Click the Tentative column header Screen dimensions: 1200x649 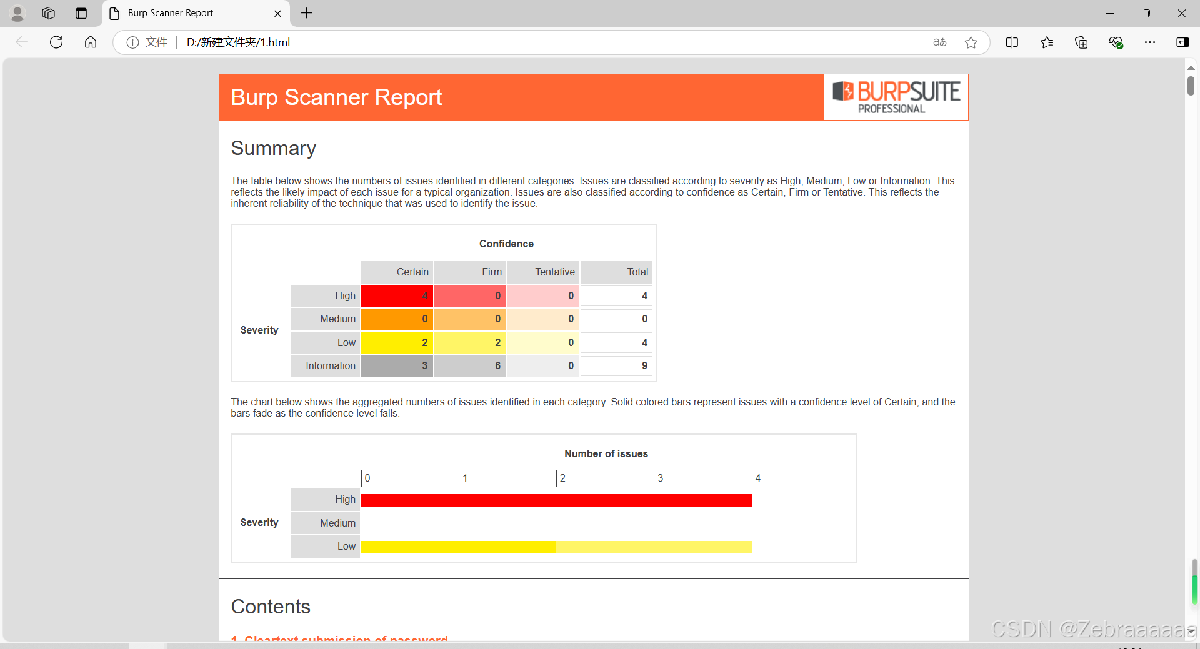pyautogui.click(x=543, y=272)
